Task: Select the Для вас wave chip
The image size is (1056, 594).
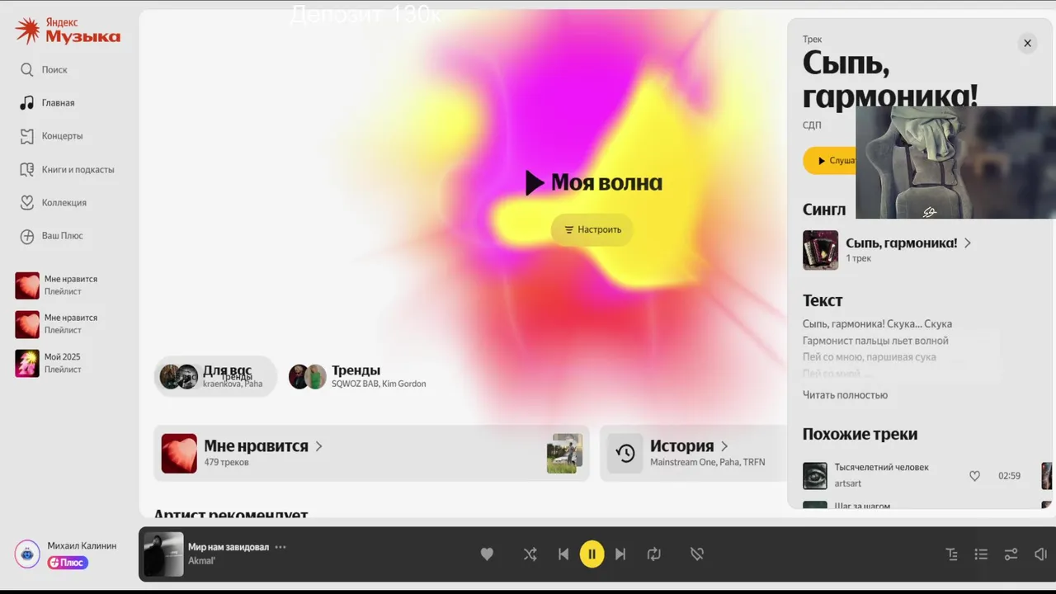Action: click(x=215, y=376)
